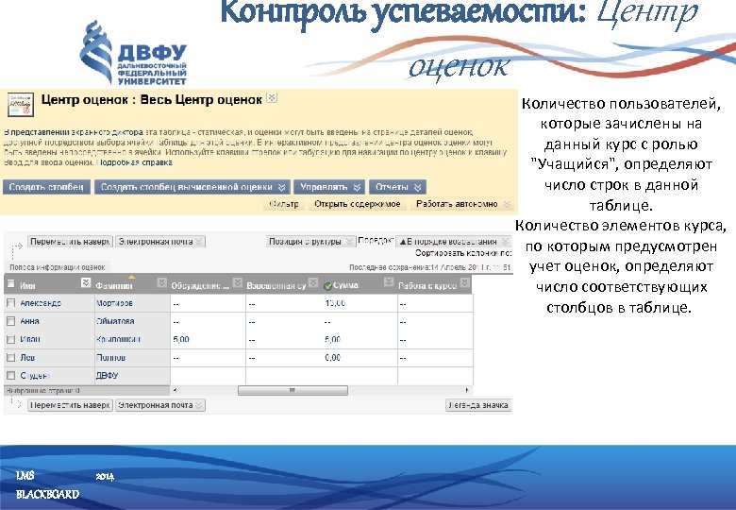Open top 'Электронная почта' dropdown
Viewport: 736px width, 510px height.
199,242
